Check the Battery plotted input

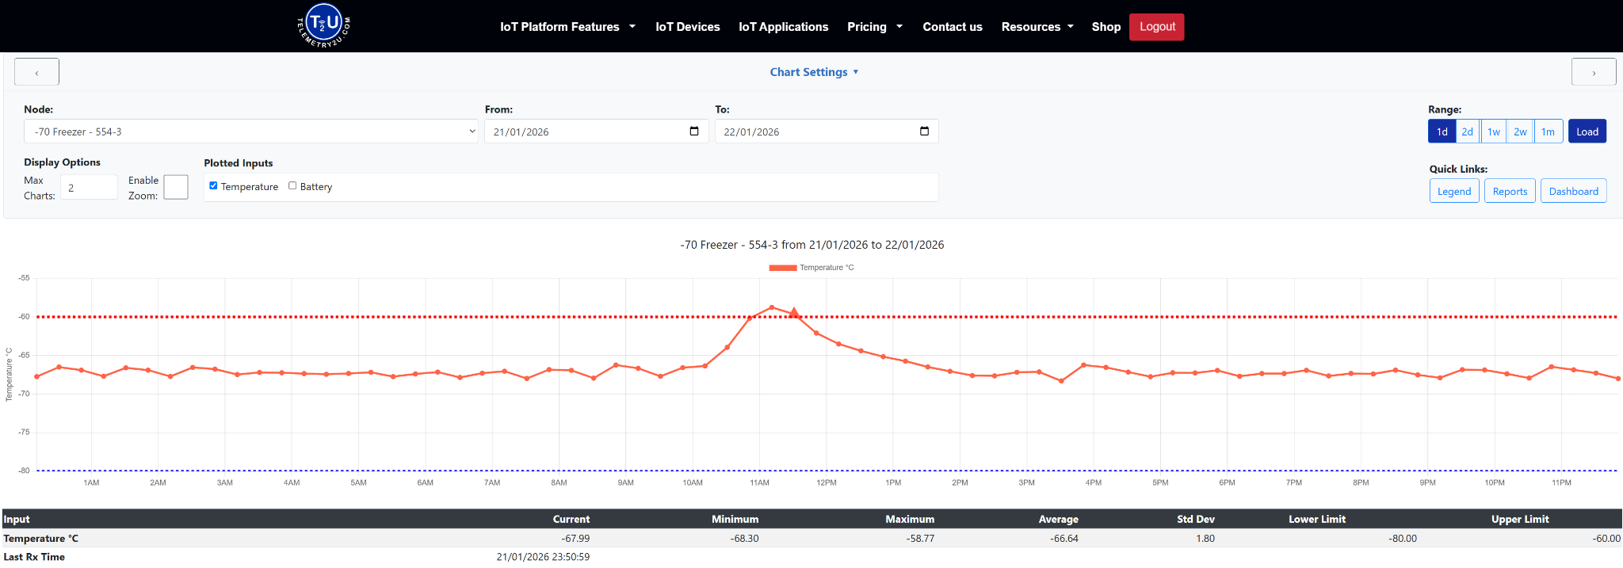tap(292, 185)
